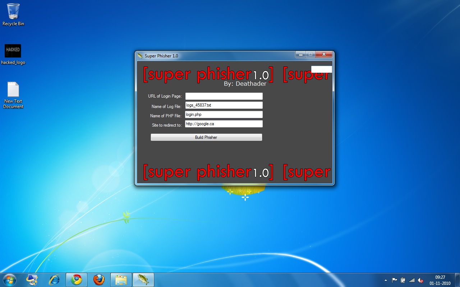The height and width of the screenshot is (287, 460).
Task: Click the fish icon in Super Phisher title bar
Action: 140,56
